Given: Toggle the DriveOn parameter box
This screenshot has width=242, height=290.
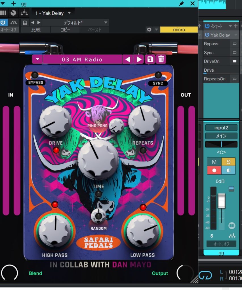Looking at the screenshot, I should [234, 61].
